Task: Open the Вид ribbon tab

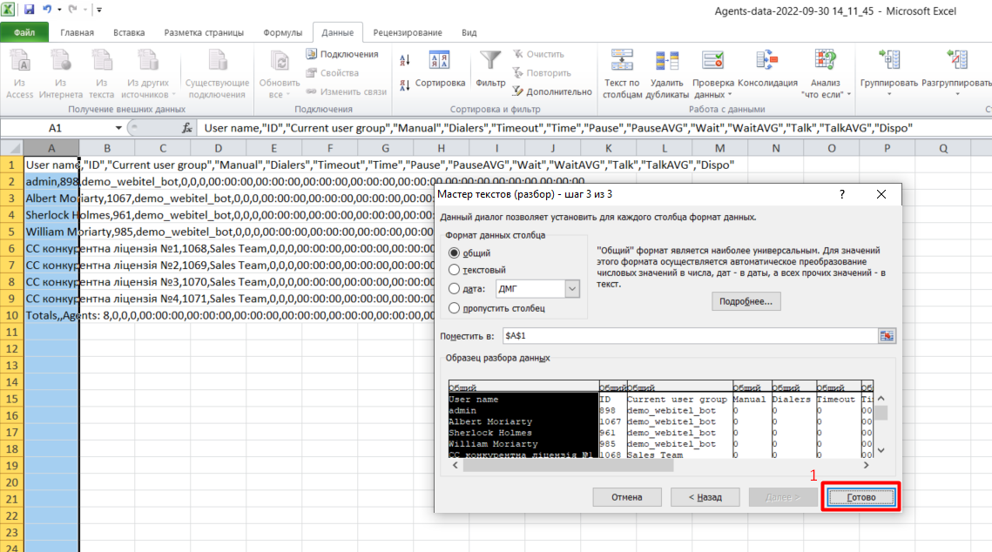Action: click(469, 32)
